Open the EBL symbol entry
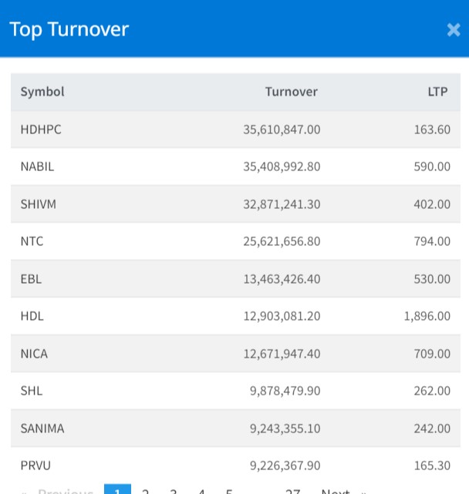The width and height of the screenshot is (469, 494). [x=32, y=279]
